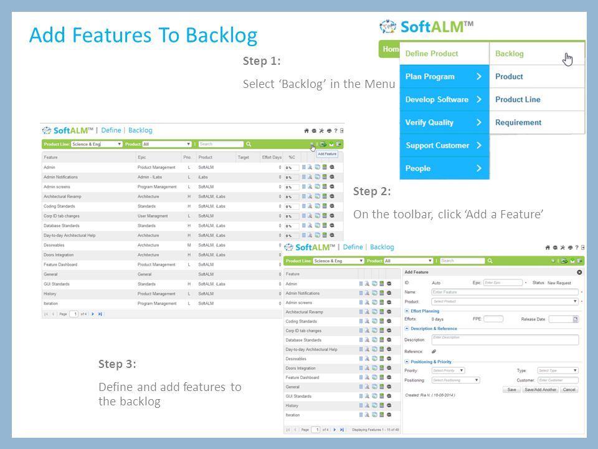Click printer icon in Step 3 Add Feature screen header
Image resolution: width=598 pixels, height=449 pixels.
(x=570, y=248)
